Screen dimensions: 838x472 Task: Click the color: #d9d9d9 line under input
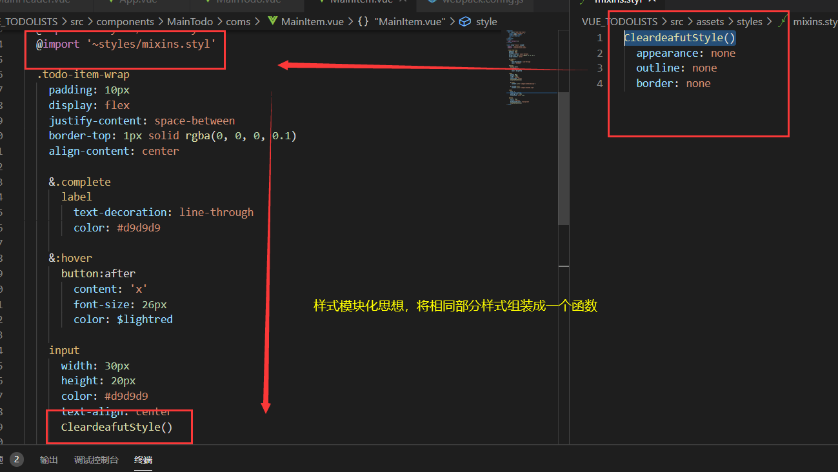105,396
